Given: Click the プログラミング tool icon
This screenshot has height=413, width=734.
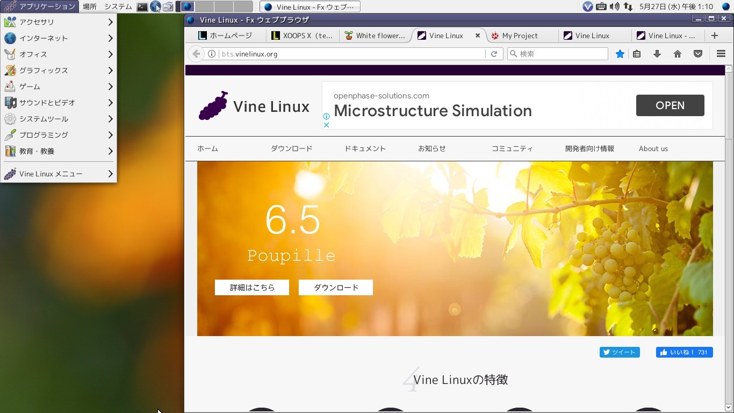Looking at the screenshot, I should click(x=10, y=135).
